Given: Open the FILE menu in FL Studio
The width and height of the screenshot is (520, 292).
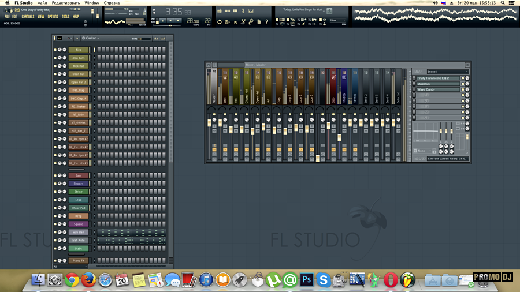Looking at the screenshot, I should tap(7, 17).
